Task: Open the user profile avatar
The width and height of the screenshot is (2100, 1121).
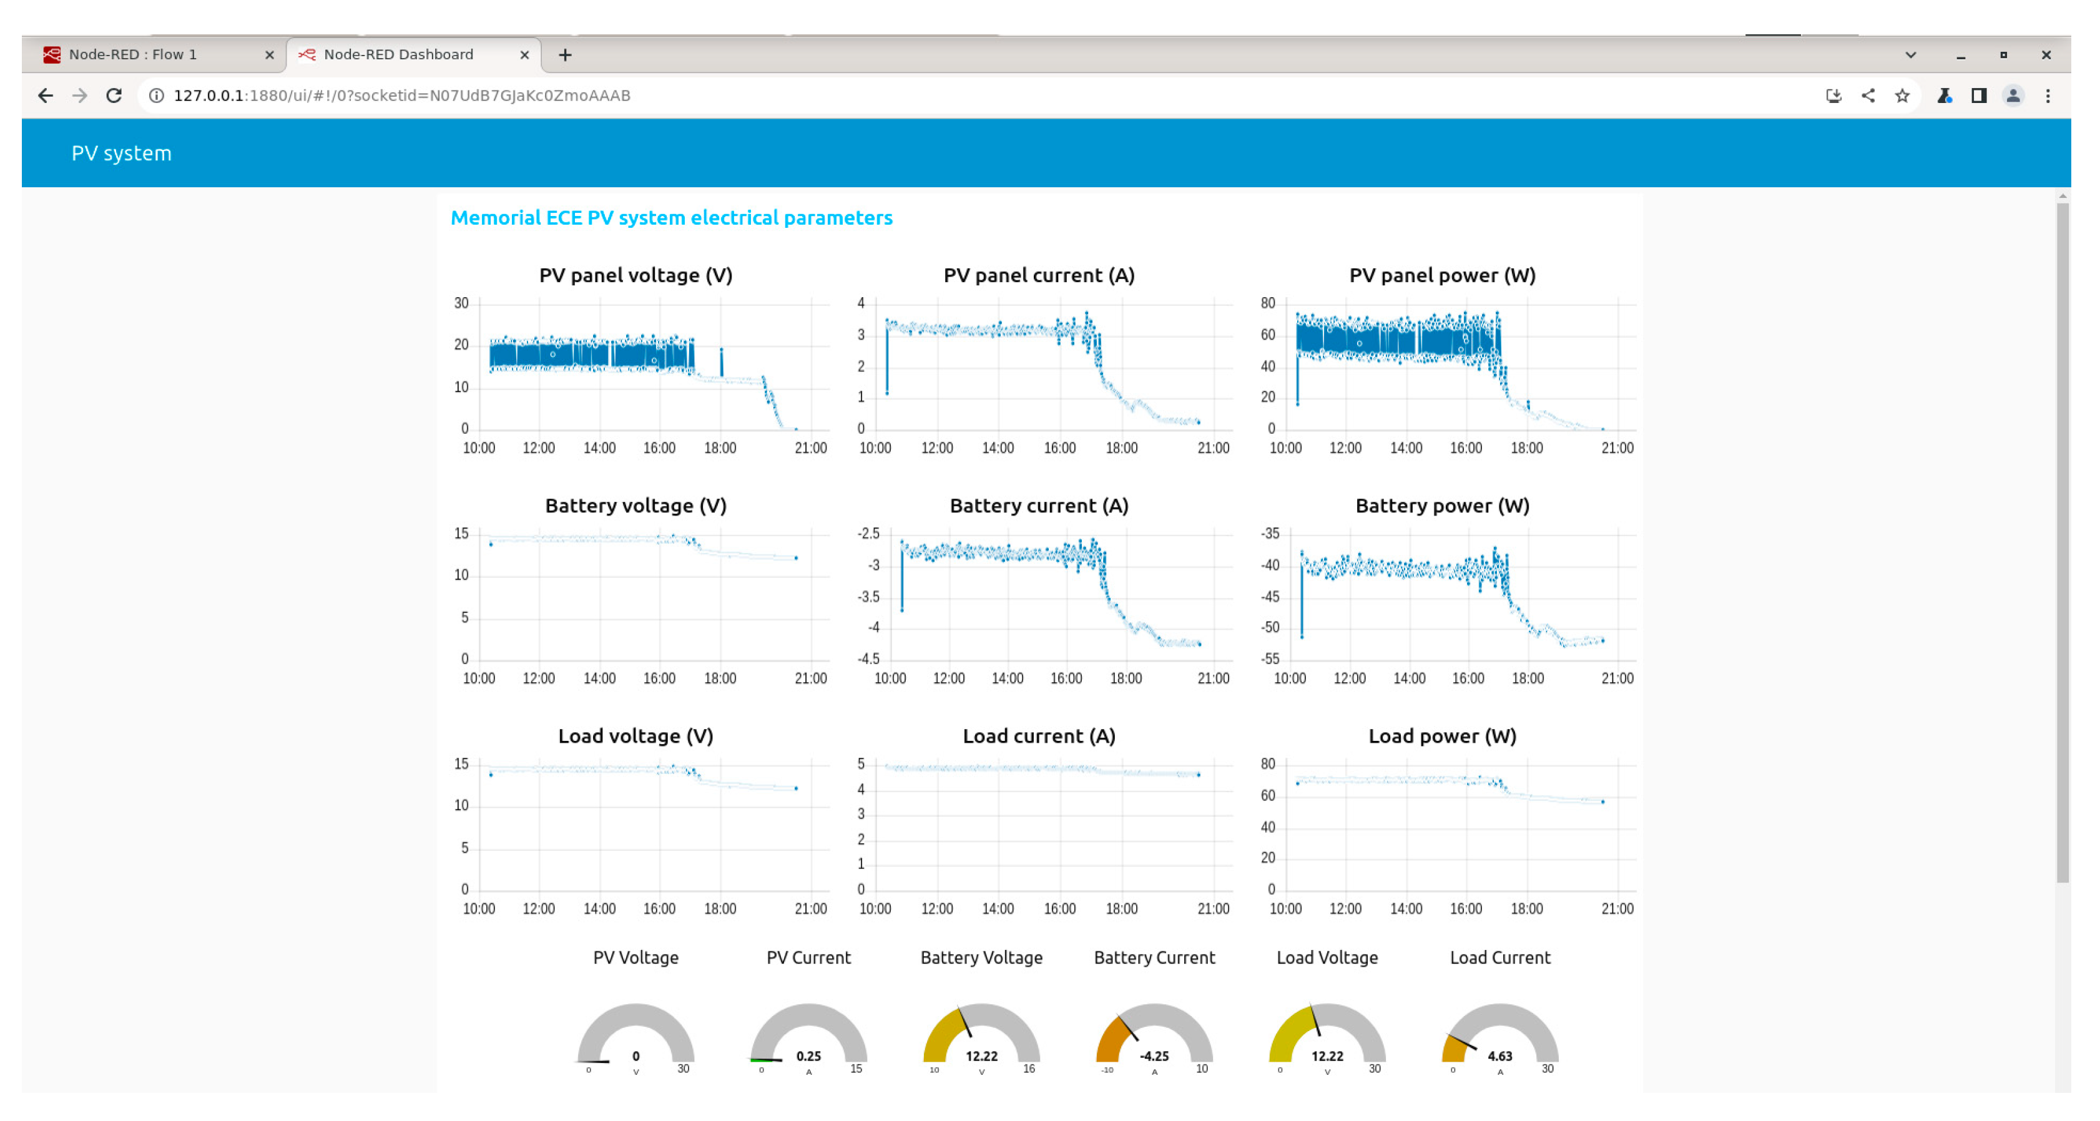Action: [2013, 95]
